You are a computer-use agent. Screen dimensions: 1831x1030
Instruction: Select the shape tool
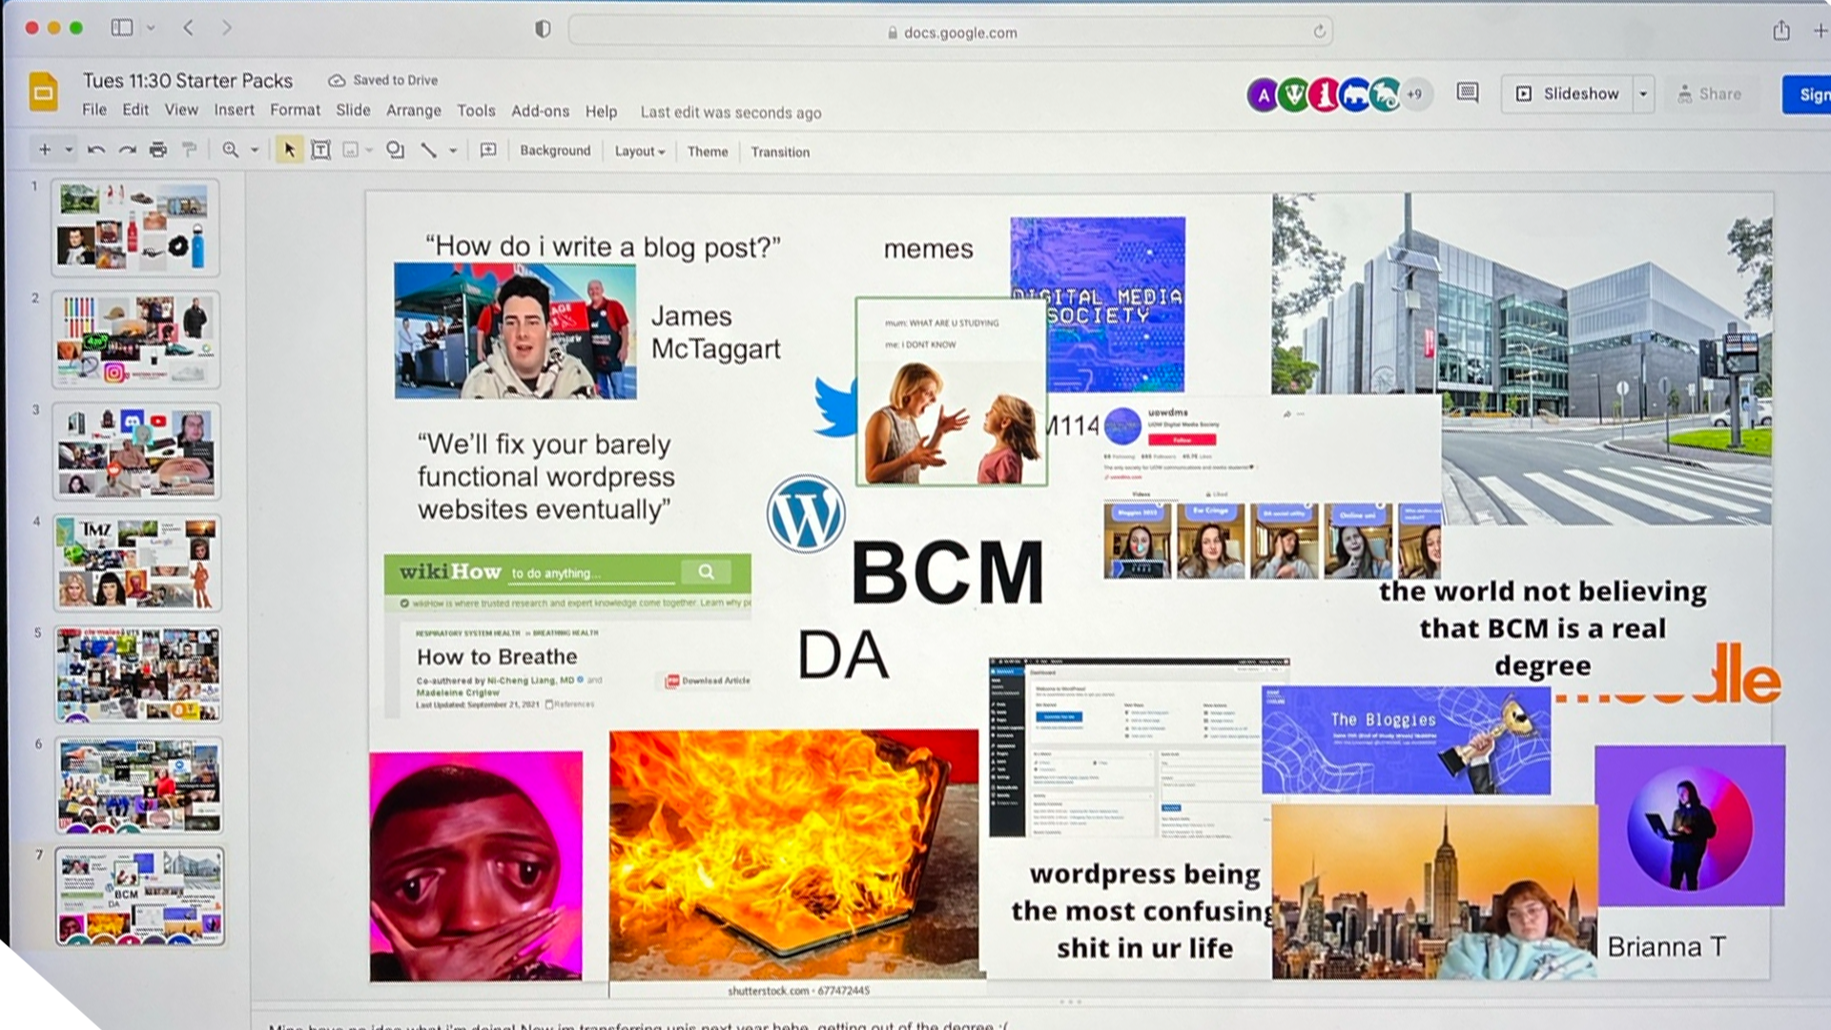pos(395,150)
